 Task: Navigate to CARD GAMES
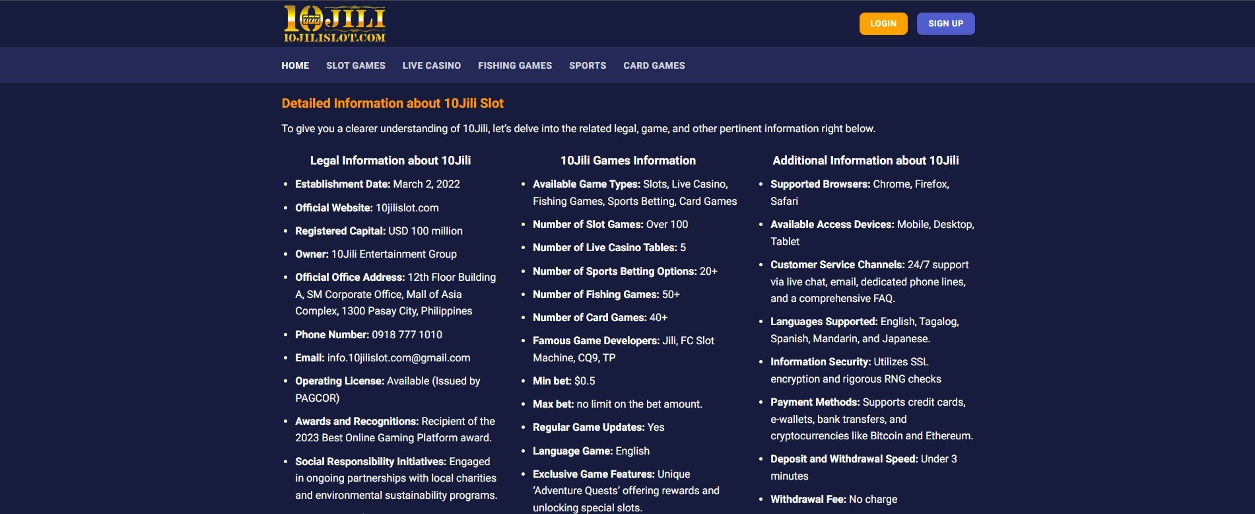pyautogui.click(x=654, y=65)
